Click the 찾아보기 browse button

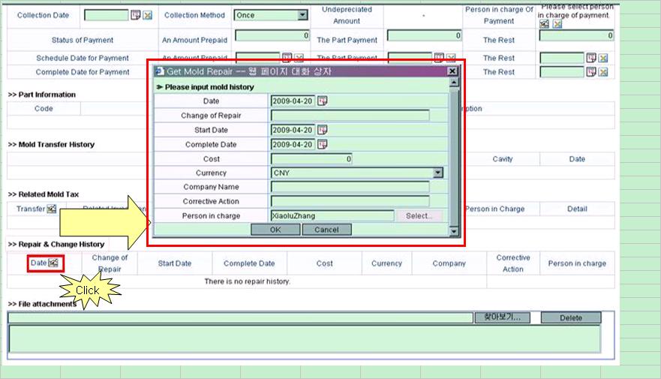[502, 318]
